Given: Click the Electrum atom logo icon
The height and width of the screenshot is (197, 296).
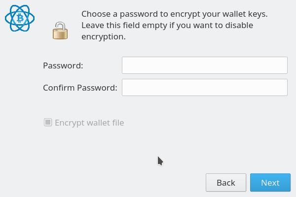Looking at the screenshot, I should click(20, 19).
